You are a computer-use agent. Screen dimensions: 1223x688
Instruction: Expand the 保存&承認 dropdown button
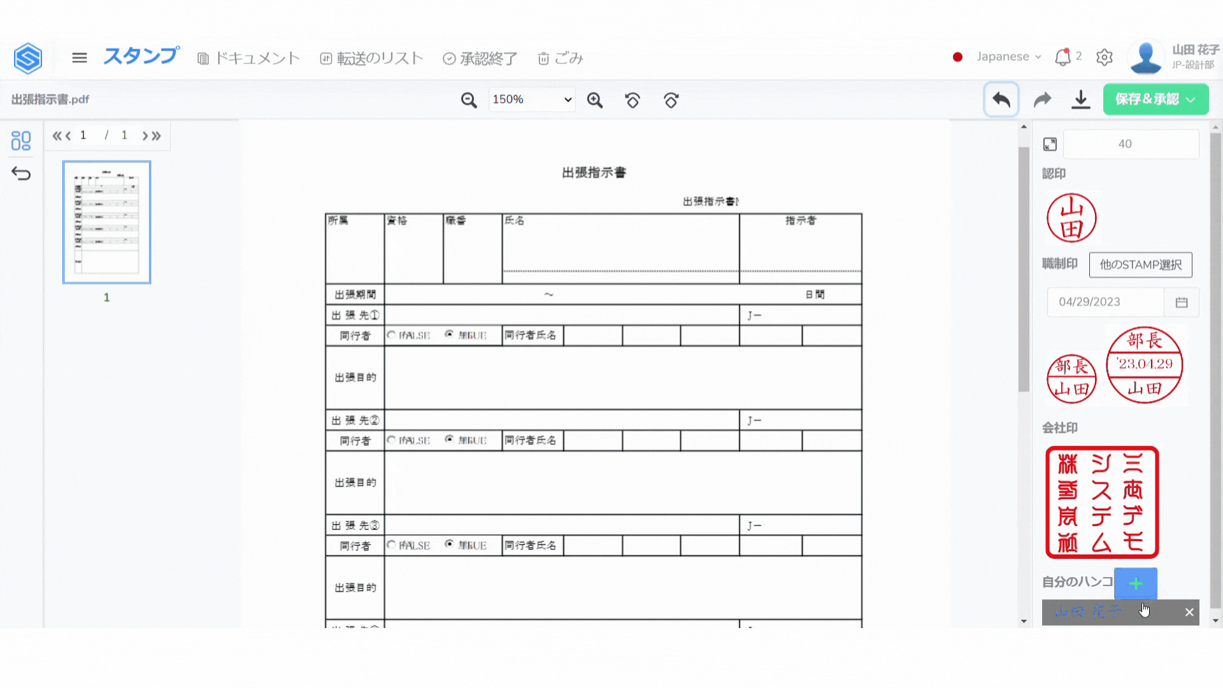tap(1191, 99)
